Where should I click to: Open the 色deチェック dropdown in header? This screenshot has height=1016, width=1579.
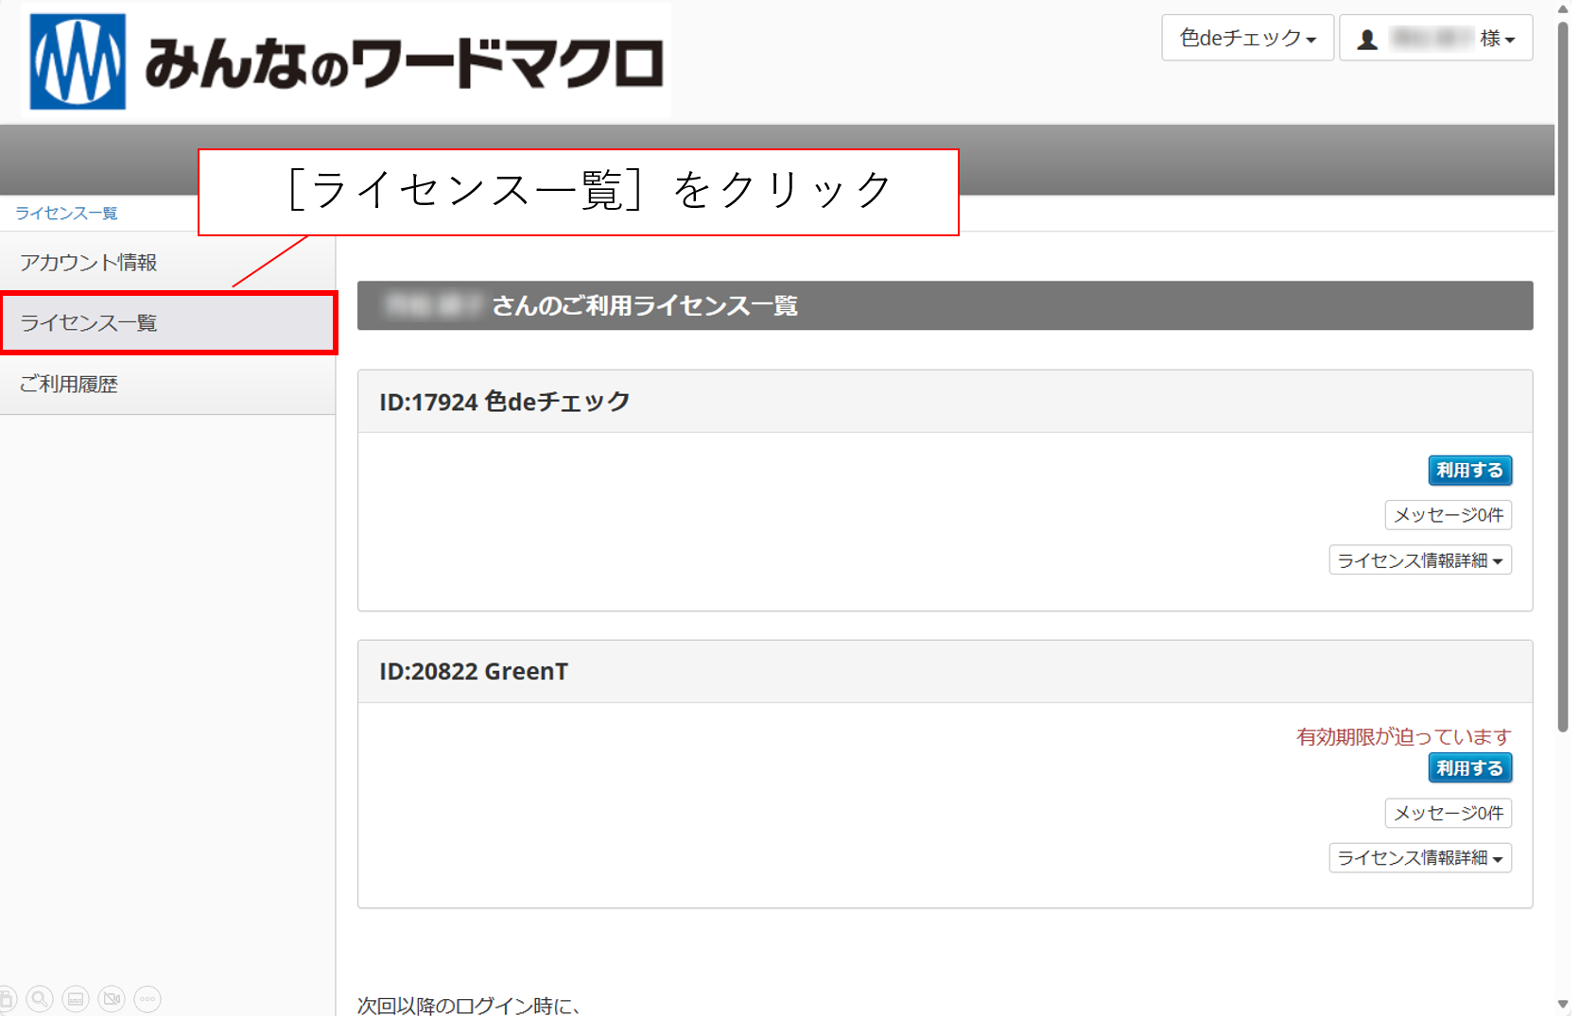point(1246,39)
